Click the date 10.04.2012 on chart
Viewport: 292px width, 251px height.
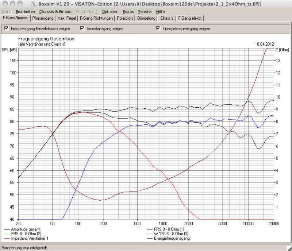click(264, 44)
